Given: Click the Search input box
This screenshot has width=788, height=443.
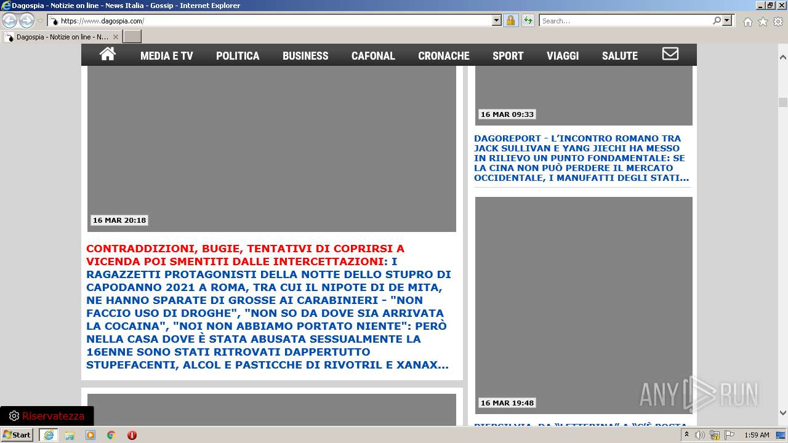Looking at the screenshot, I should tap(626, 21).
